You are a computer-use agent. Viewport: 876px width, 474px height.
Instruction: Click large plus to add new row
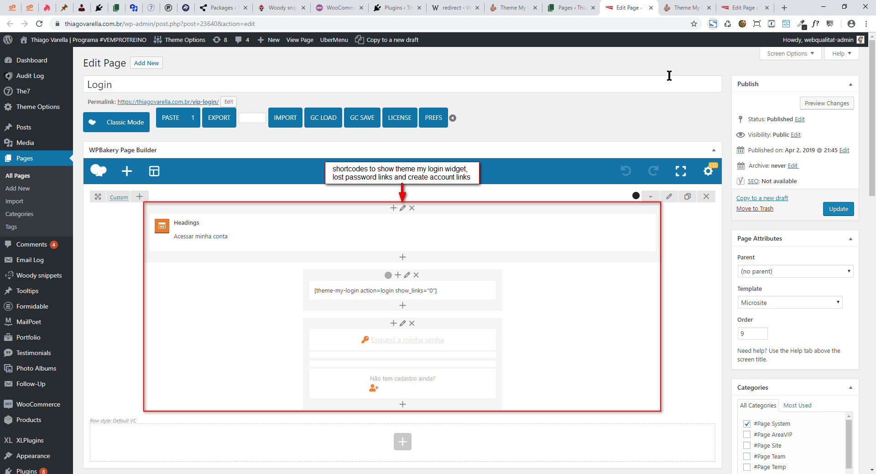(x=402, y=441)
